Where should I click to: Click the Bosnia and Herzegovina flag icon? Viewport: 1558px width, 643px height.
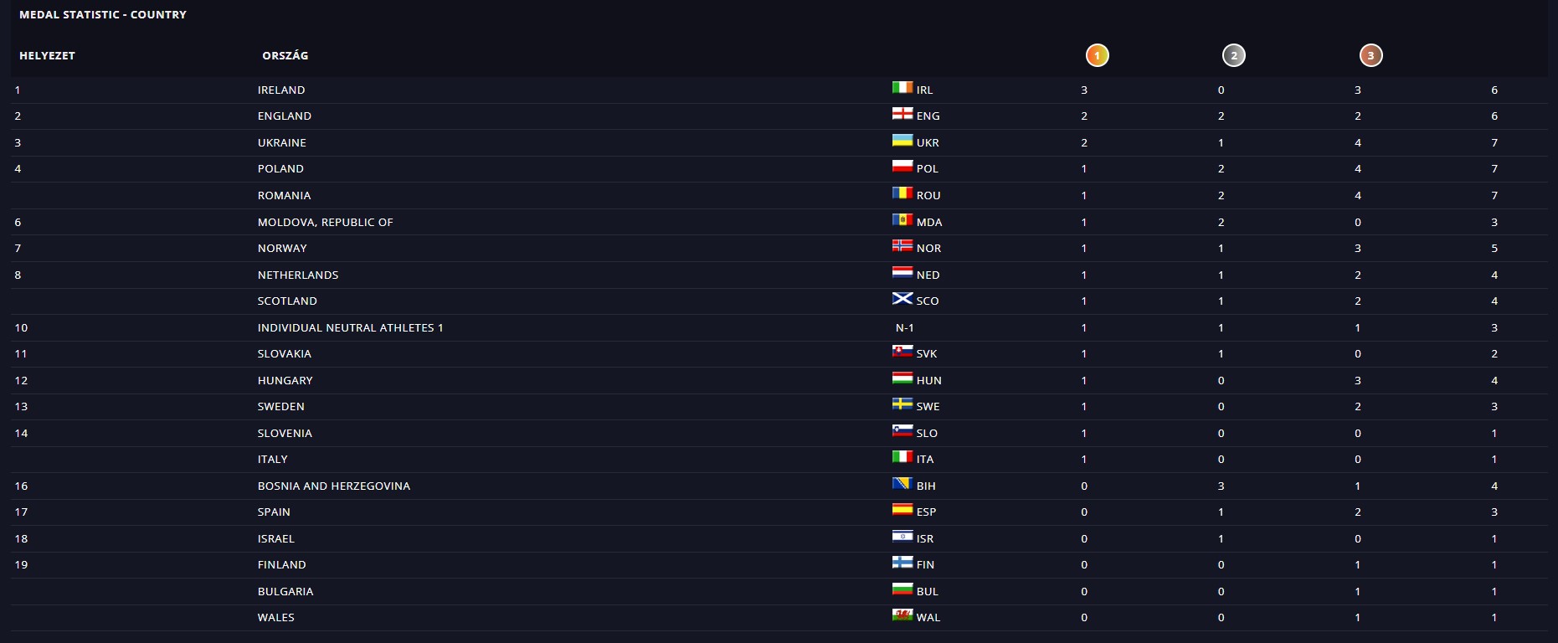pyautogui.click(x=902, y=484)
